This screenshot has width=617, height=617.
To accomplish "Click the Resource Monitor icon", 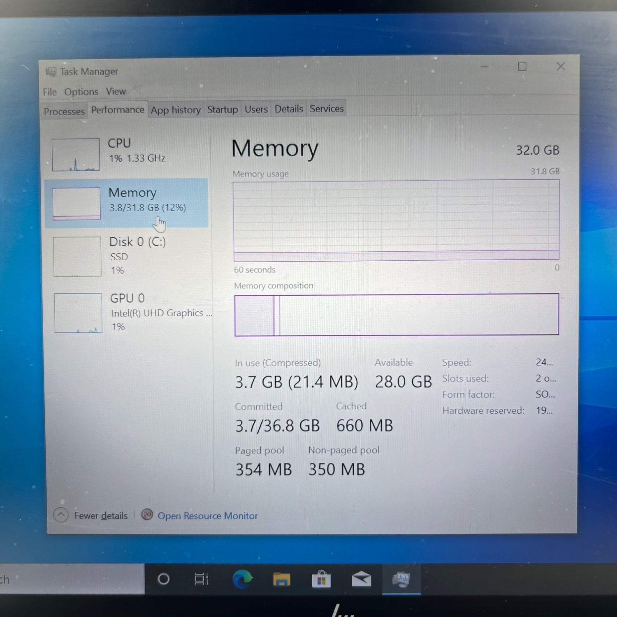I will [147, 515].
